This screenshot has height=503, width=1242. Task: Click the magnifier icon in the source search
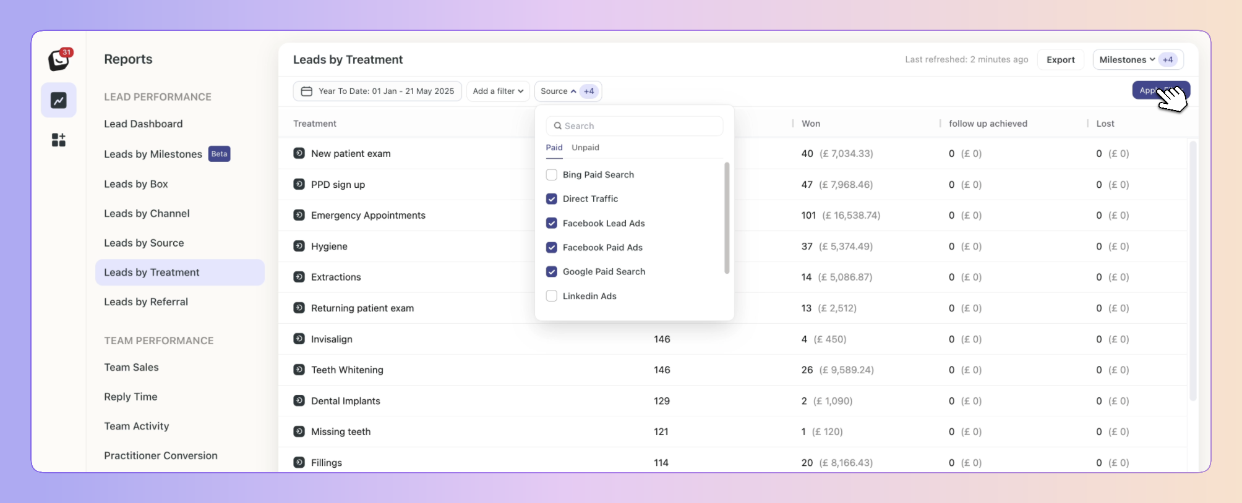pos(558,126)
